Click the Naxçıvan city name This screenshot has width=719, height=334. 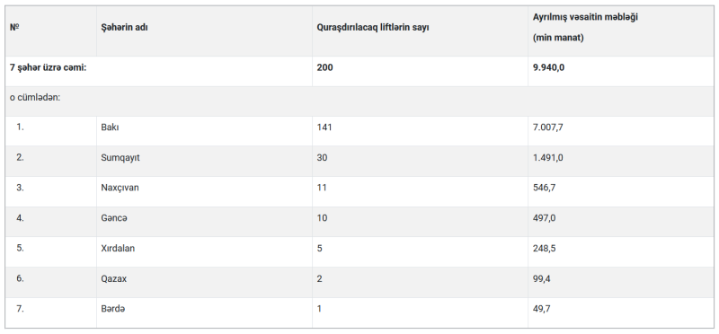pos(120,188)
